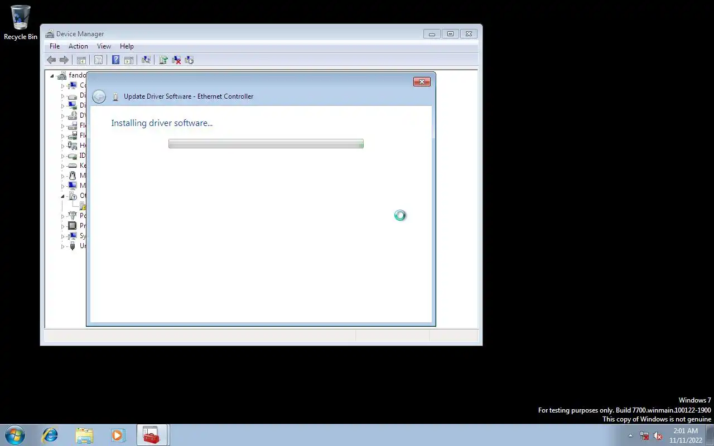Viewport: 714px width, 446px height.
Task: Click the driver installation progress bar
Action: pyautogui.click(x=266, y=144)
